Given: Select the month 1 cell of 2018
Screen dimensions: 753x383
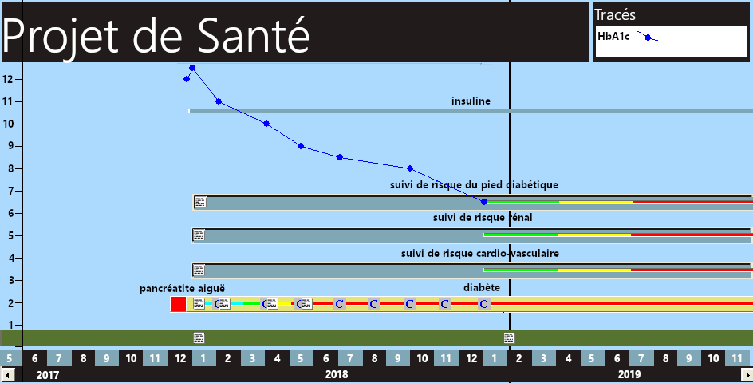Looking at the screenshot, I should tap(204, 358).
